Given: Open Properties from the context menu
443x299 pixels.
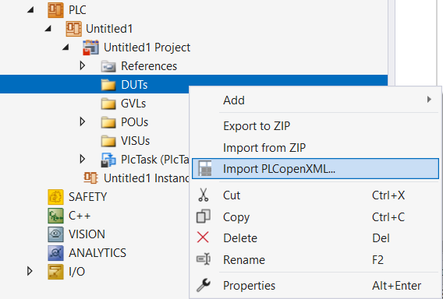Looking at the screenshot, I should pyautogui.click(x=315, y=286).
